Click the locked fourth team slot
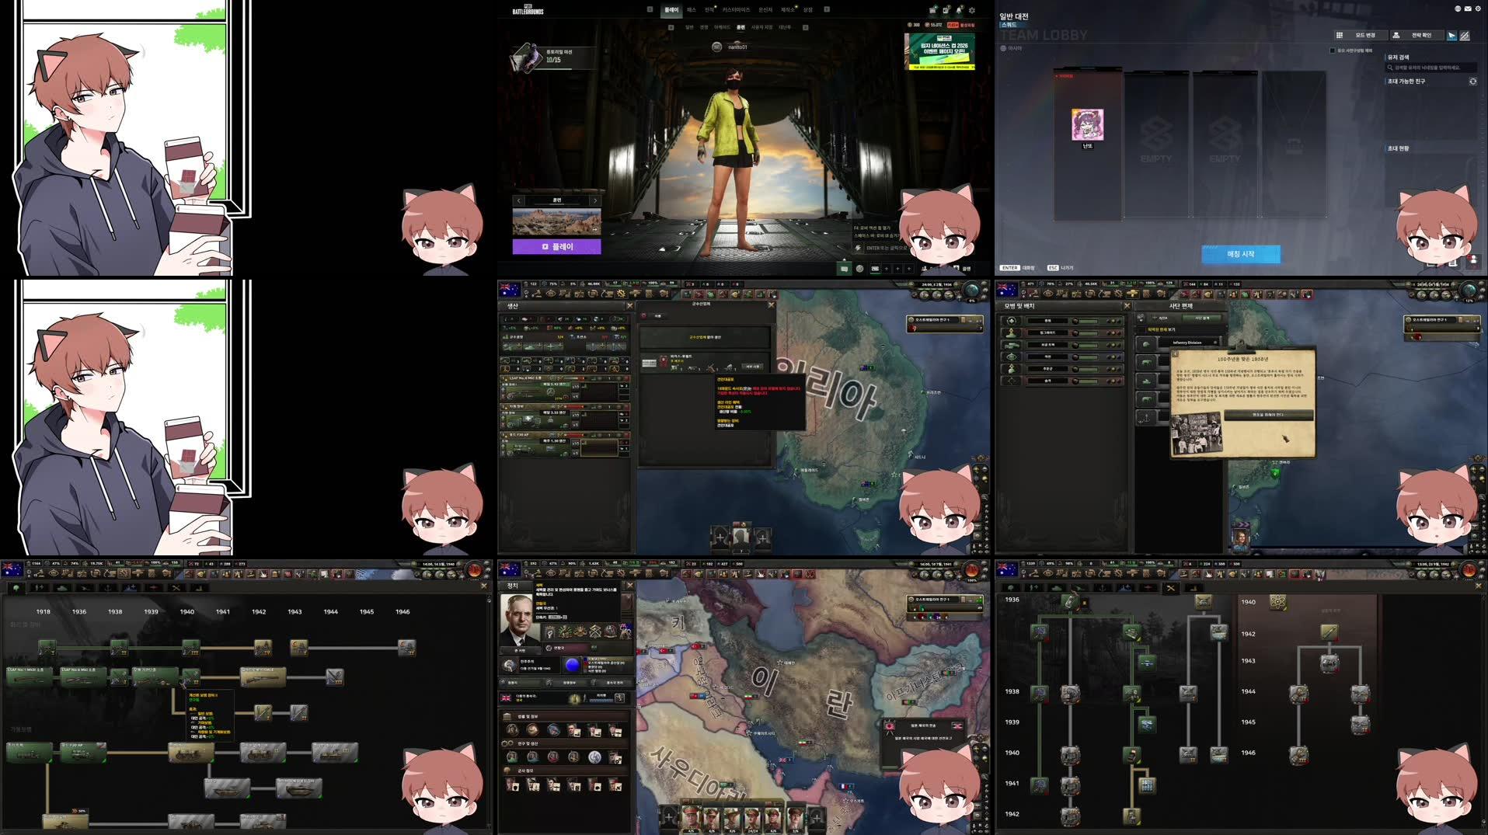This screenshot has width=1488, height=835. click(x=1294, y=144)
